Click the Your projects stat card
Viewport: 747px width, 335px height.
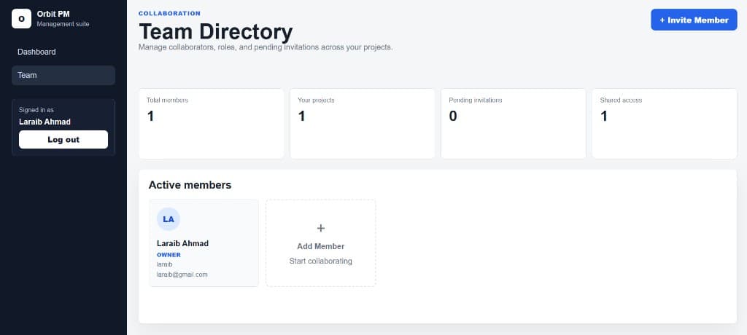(363, 124)
